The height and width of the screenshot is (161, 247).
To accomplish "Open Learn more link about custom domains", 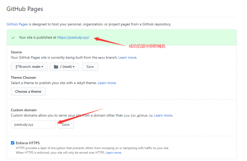I will tap(163, 115).
